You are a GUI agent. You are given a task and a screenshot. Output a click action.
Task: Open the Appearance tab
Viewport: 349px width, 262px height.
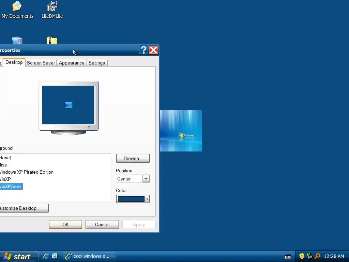tap(72, 63)
